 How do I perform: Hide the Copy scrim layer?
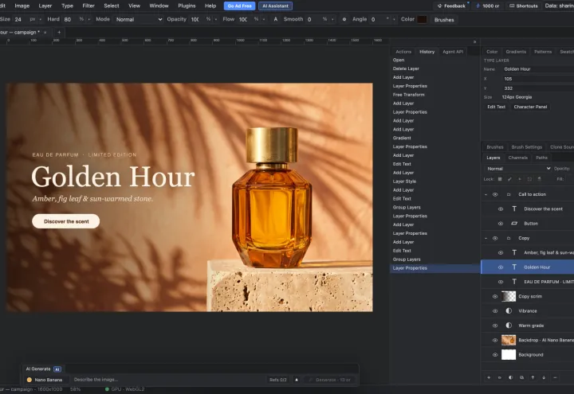pos(495,296)
